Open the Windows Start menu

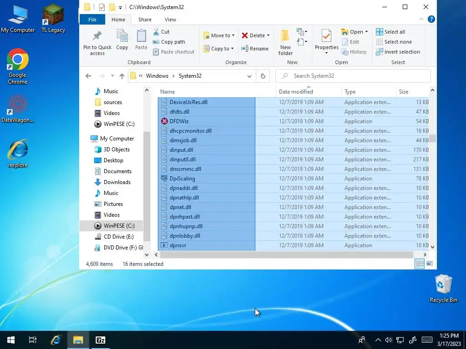click(11, 340)
